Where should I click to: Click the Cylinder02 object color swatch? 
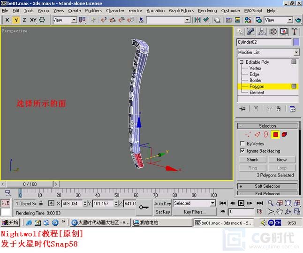pyautogui.click(x=296, y=42)
